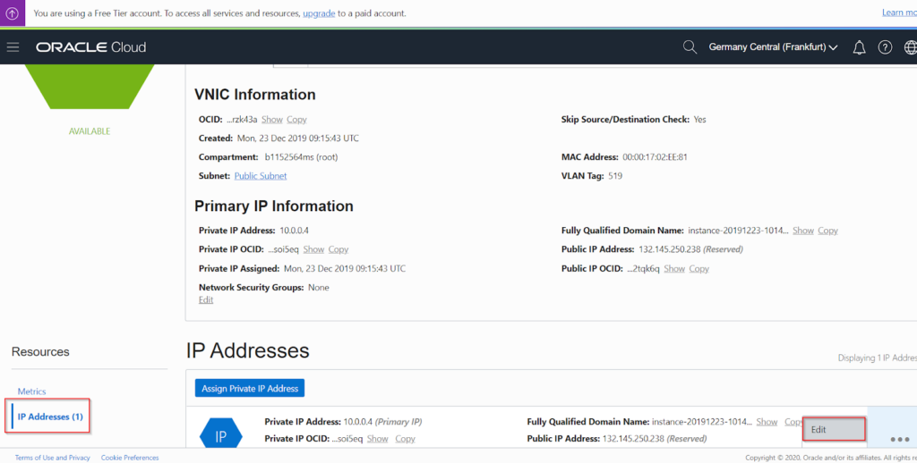Select IP Addresses (1) in Resources
The width and height of the screenshot is (917, 463).
click(x=50, y=417)
